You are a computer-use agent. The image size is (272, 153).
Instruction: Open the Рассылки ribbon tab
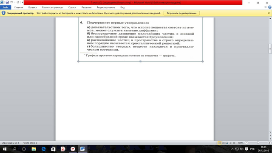click(x=86, y=7)
